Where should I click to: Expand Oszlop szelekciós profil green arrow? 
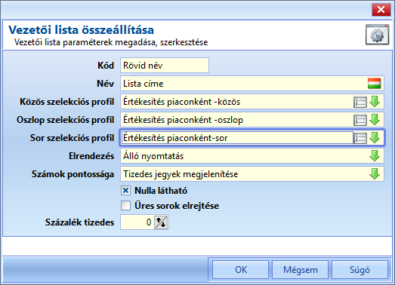(x=375, y=120)
